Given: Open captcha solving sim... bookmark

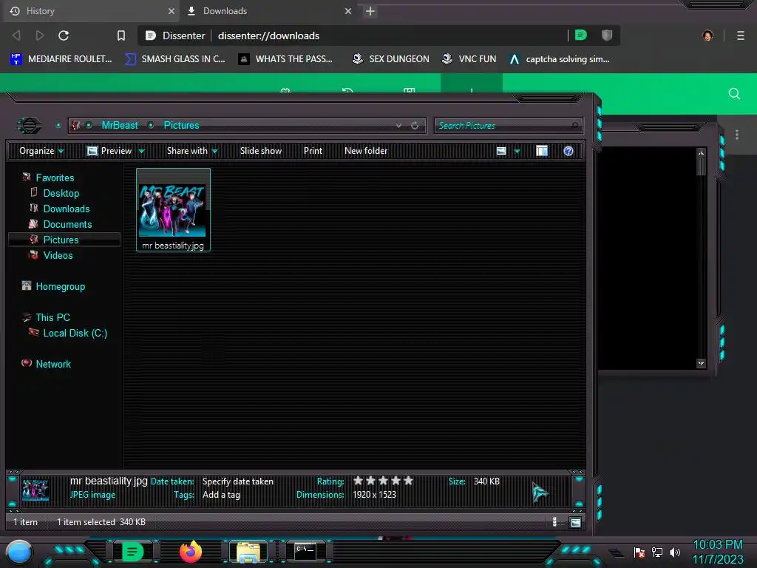Looking at the screenshot, I should tap(560, 59).
